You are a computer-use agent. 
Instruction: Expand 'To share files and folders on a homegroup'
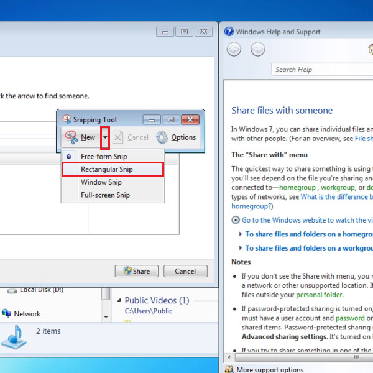309,234
